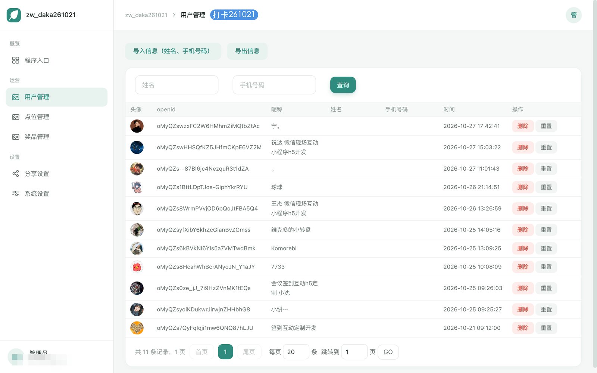Click avatar of user 宁。
This screenshot has height=373, width=597.
coord(137,126)
